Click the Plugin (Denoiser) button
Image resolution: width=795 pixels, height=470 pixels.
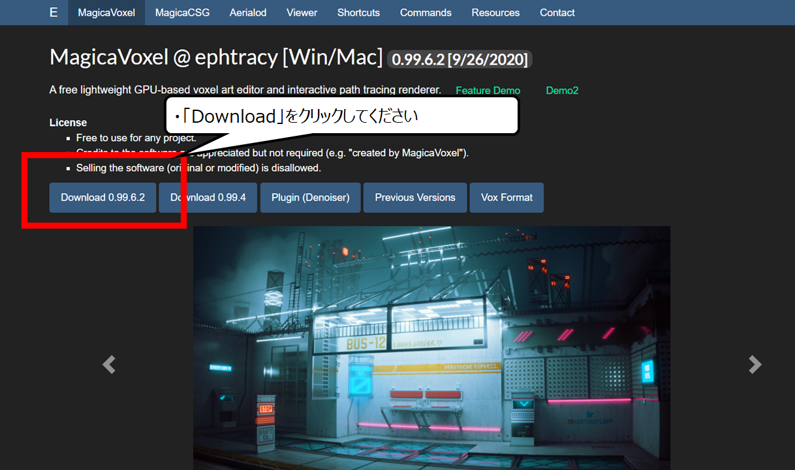[311, 197]
